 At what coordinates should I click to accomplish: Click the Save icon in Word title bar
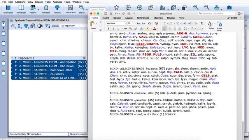[111, 14]
